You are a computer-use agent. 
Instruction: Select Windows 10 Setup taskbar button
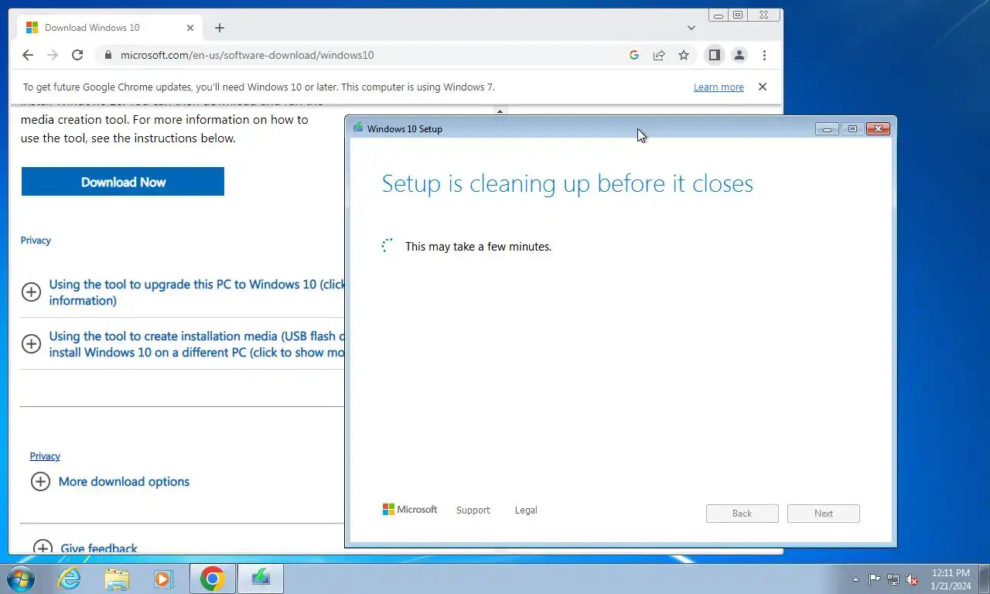261,579
